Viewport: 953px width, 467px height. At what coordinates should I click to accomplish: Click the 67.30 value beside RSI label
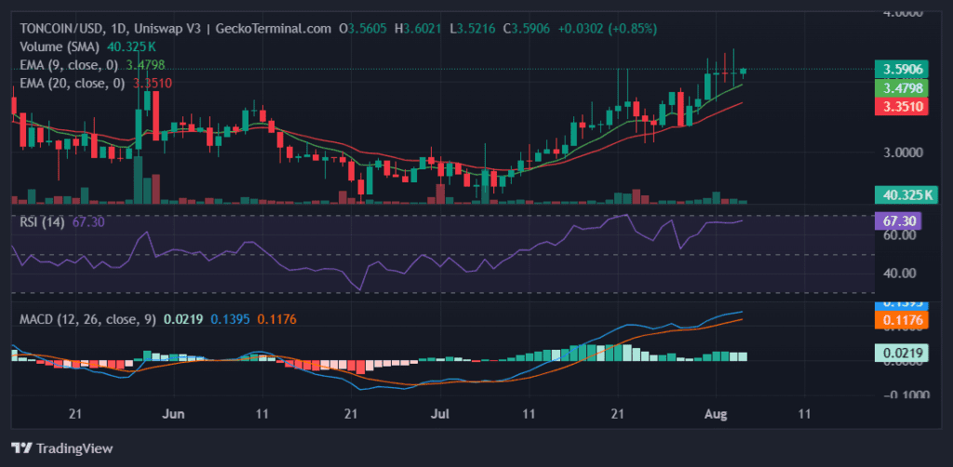tap(88, 222)
